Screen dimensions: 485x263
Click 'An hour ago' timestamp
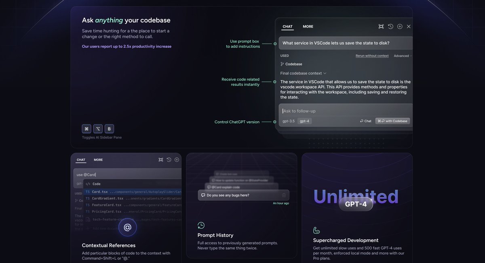(281, 203)
